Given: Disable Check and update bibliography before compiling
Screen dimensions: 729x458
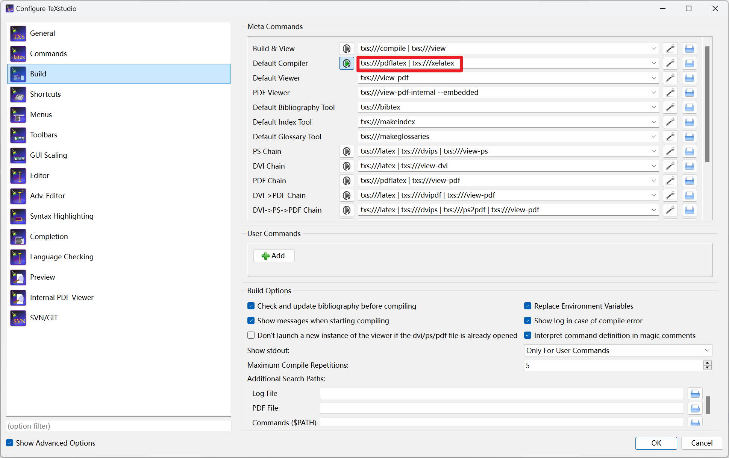Looking at the screenshot, I should click(x=251, y=306).
